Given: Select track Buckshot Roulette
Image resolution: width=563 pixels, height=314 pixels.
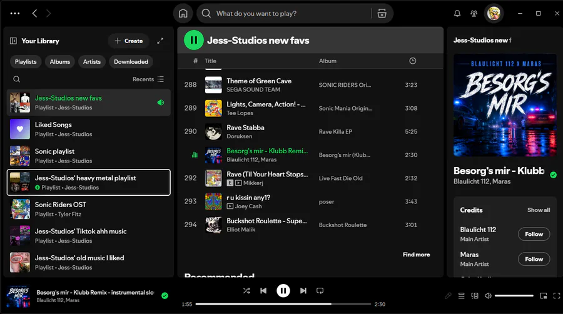Looking at the screenshot, I should (x=310, y=225).
